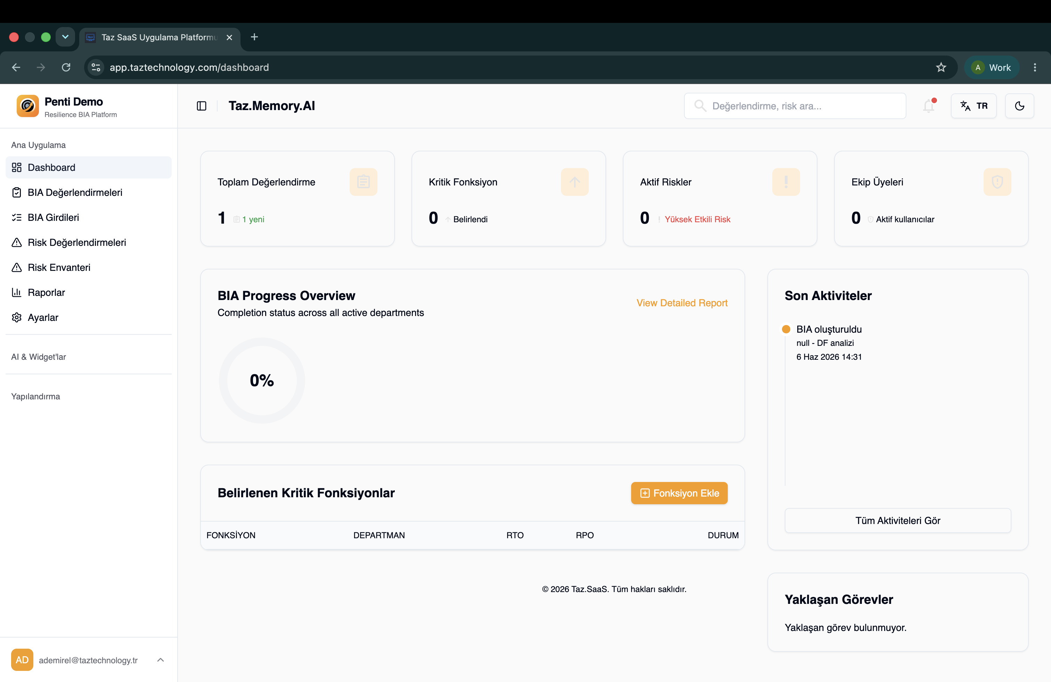Switch to dark mode moon icon
The width and height of the screenshot is (1051, 682).
(x=1019, y=106)
